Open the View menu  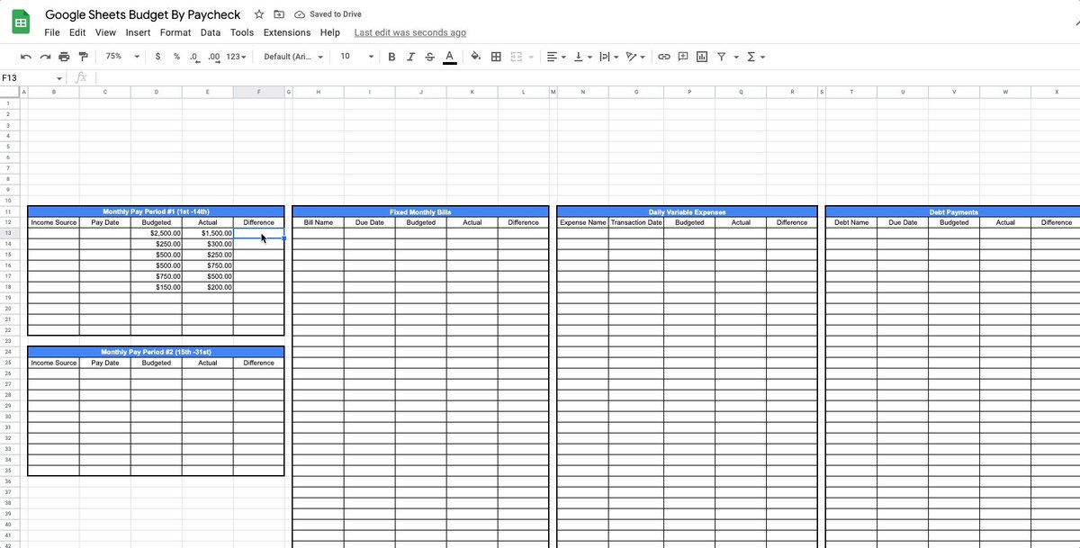click(105, 32)
